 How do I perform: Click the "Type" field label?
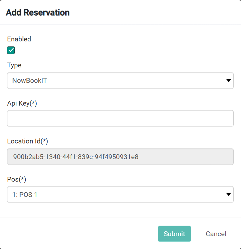[14, 65]
